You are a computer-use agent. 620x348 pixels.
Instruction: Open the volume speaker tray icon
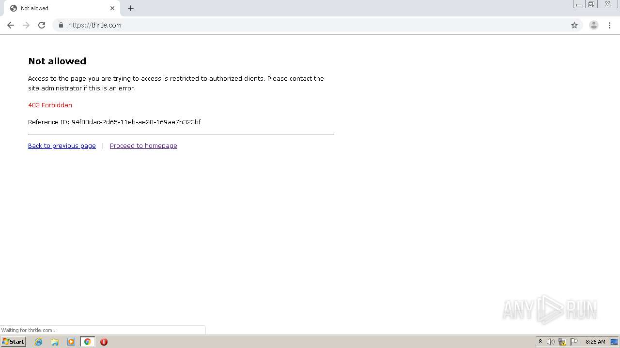(x=551, y=342)
